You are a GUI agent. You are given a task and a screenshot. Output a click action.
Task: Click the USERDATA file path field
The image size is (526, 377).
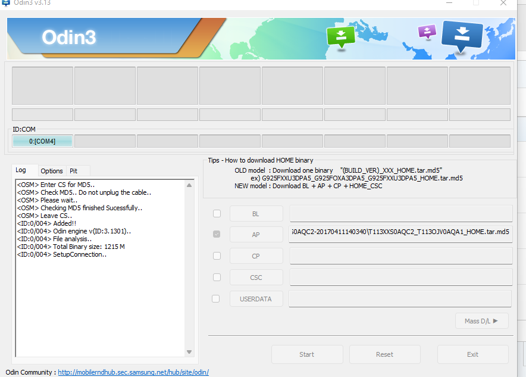tap(400, 299)
